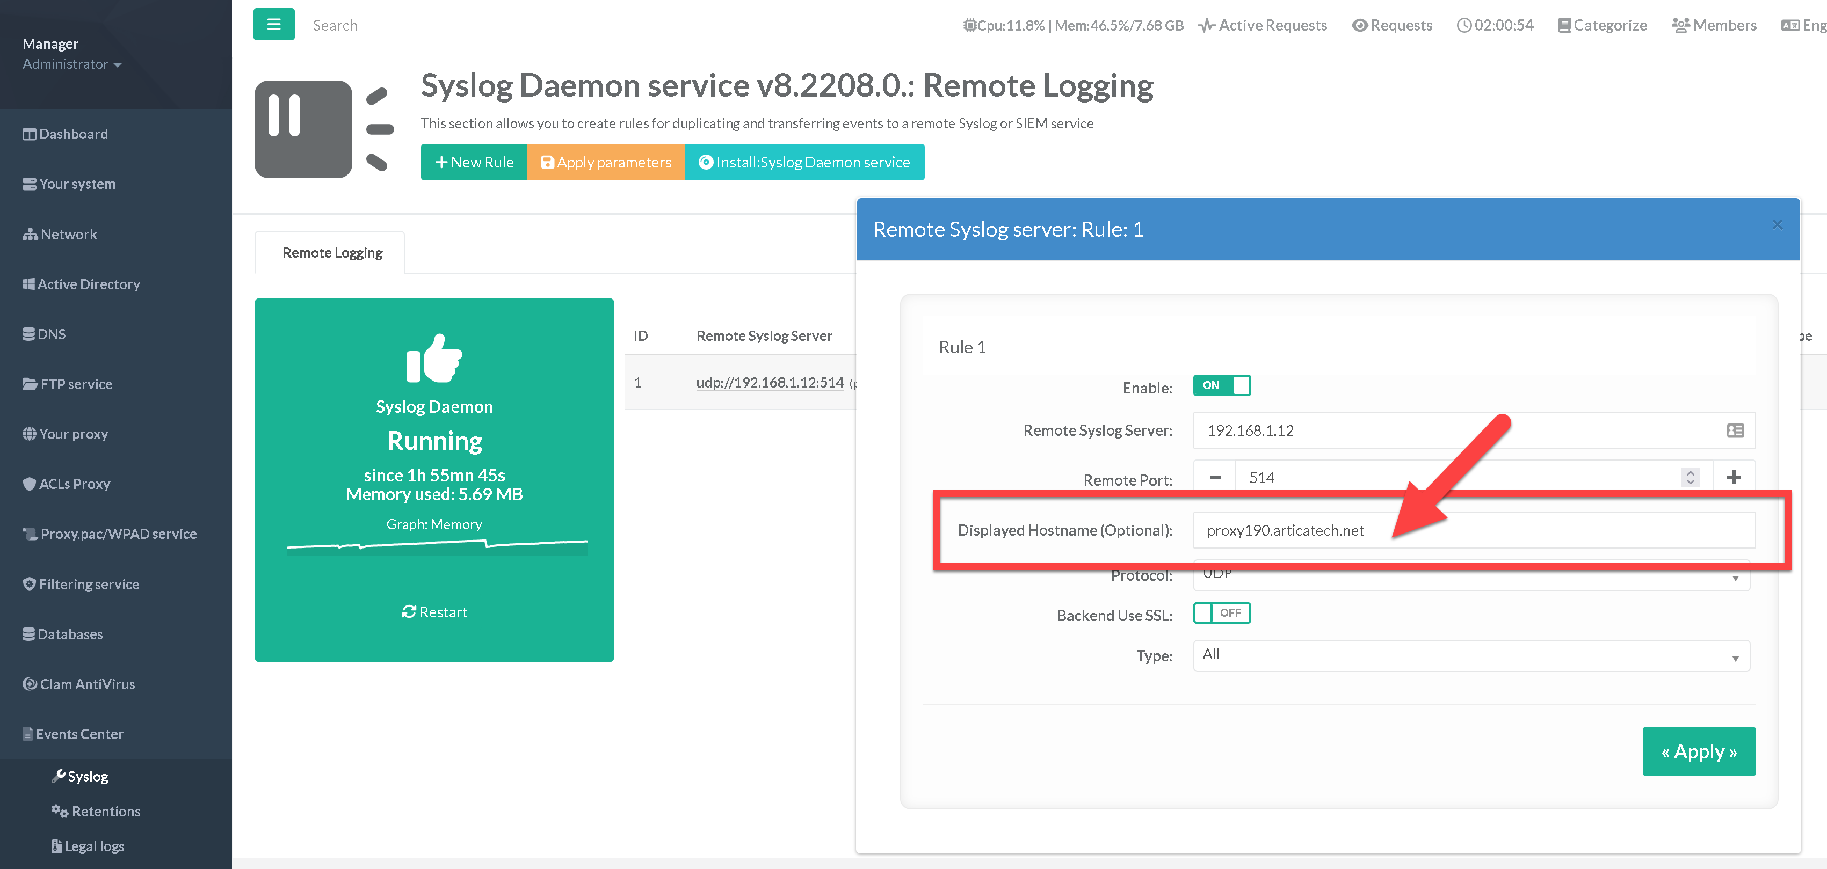Select the Remote Logging tab

(331, 253)
